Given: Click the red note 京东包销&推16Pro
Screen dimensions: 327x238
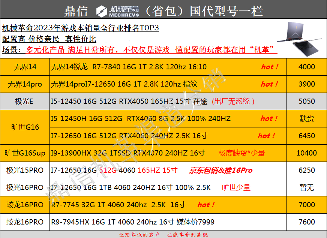Looking at the screenshot, I should (221, 171).
